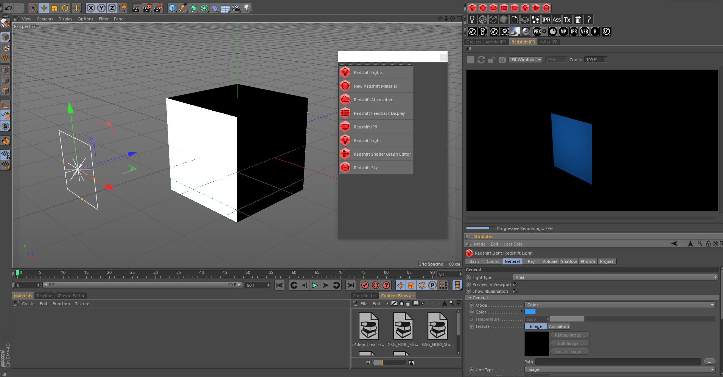Viewport: 723px width, 377px height.
Task: Select the Live Selection tool
Action: click(x=33, y=8)
